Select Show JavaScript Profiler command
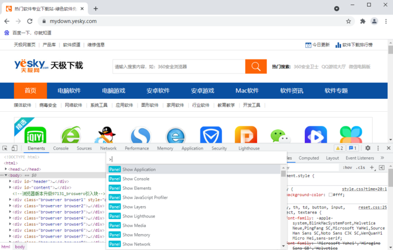This screenshot has width=393, height=250. point(194,198)
